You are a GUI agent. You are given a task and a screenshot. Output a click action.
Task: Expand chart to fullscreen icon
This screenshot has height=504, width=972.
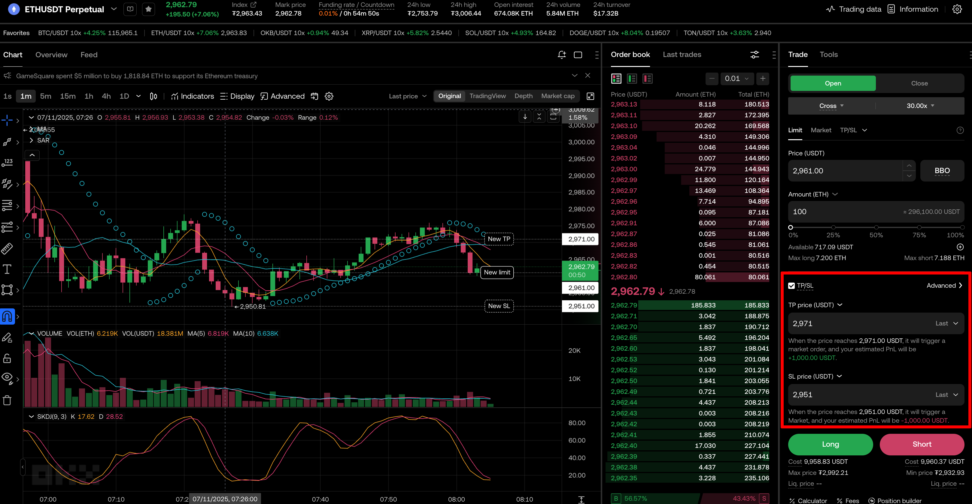point(590,96)
